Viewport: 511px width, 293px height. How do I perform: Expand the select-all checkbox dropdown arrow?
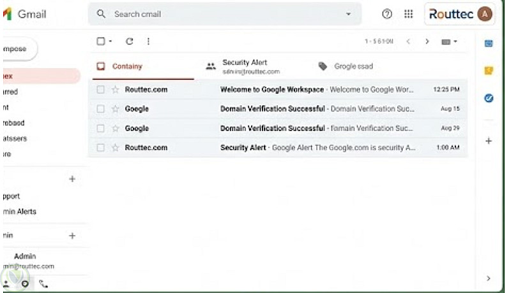[111, 41]
